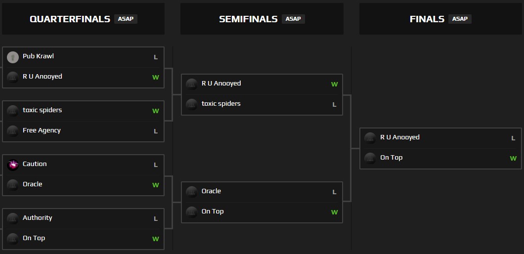This screenshot has height=254, width=524.
Task: Click the quarterfinals R U Anooyed team icon
Action: pyautogui.click(x=13, y=77)
